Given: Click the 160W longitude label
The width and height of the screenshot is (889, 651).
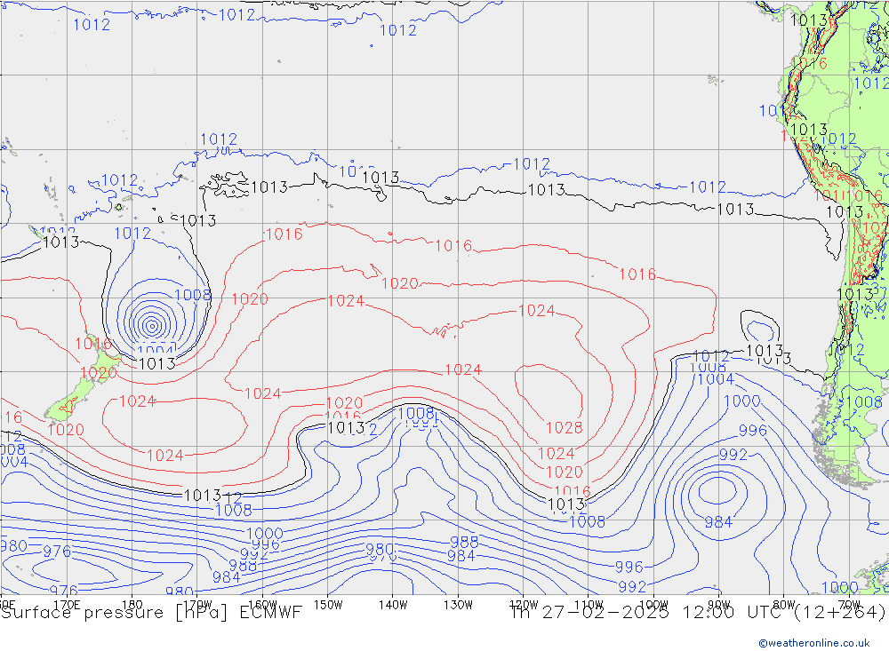Looking at the screenshot, I should click(x=262, y=605).
